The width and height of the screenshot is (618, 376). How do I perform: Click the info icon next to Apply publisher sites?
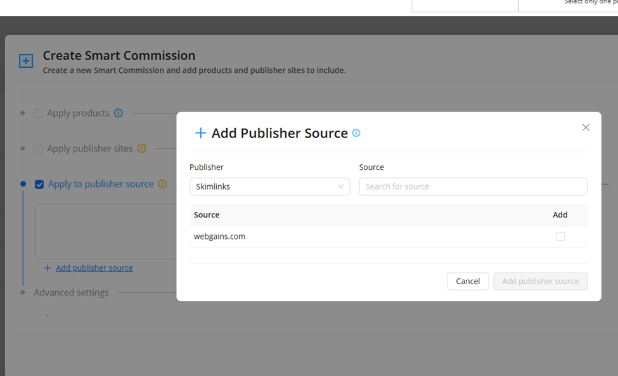coord(141,148)
